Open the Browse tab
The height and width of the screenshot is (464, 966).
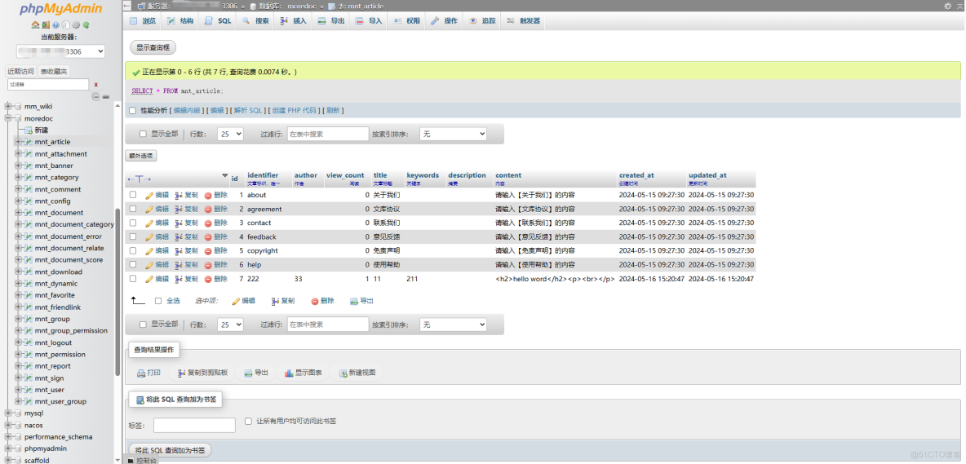point(143,20)
